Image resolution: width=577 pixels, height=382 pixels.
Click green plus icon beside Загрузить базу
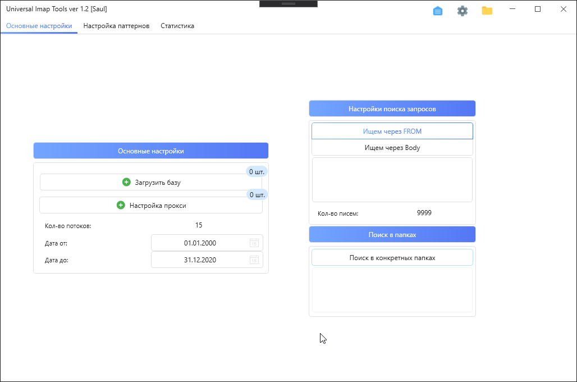coord(126,182)
